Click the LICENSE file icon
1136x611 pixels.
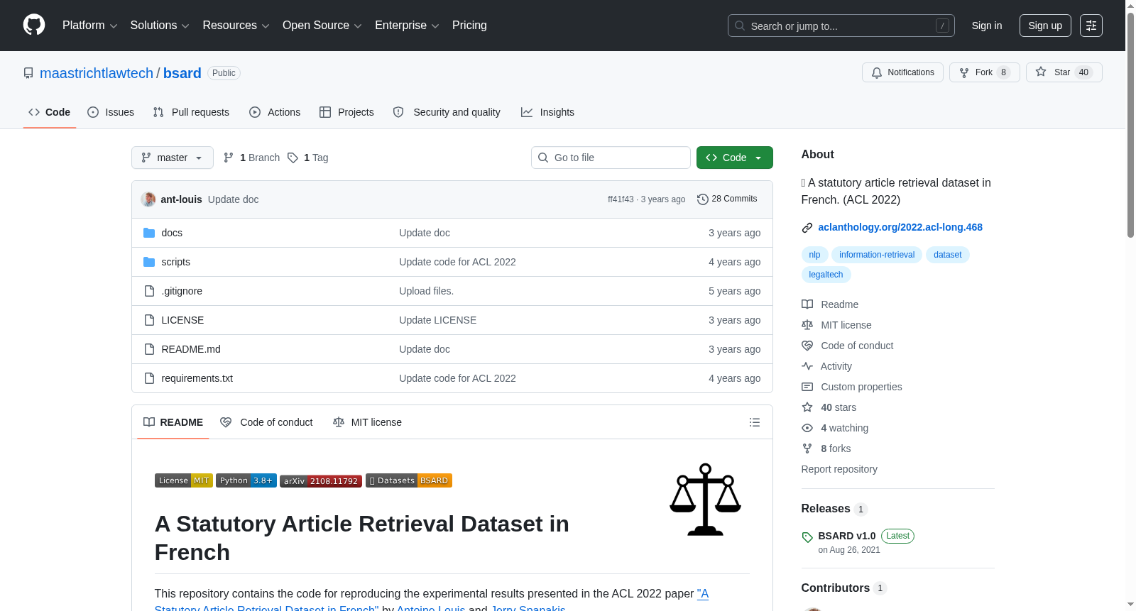click(149, 320)
